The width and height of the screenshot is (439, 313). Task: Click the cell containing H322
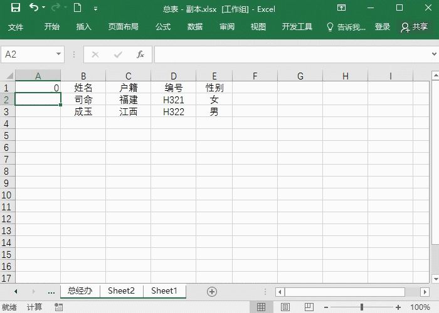(173, 112)
